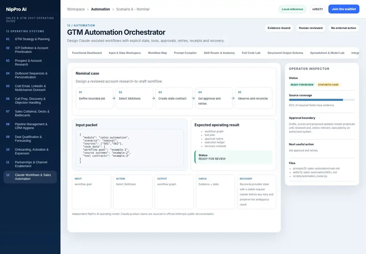The image size is (366, 254).
Task: Click the Source coverage progress bar
Action: click(x=322, y=100)
